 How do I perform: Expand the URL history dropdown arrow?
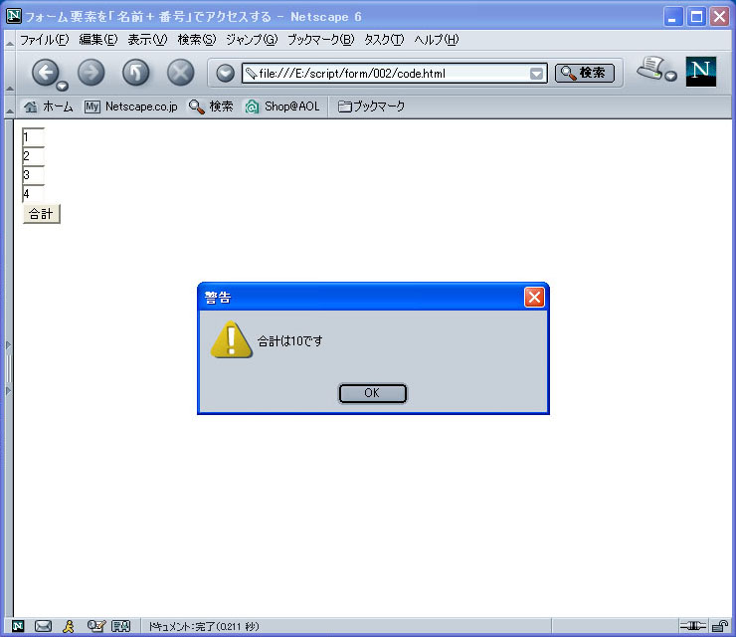tap(536, 74)
